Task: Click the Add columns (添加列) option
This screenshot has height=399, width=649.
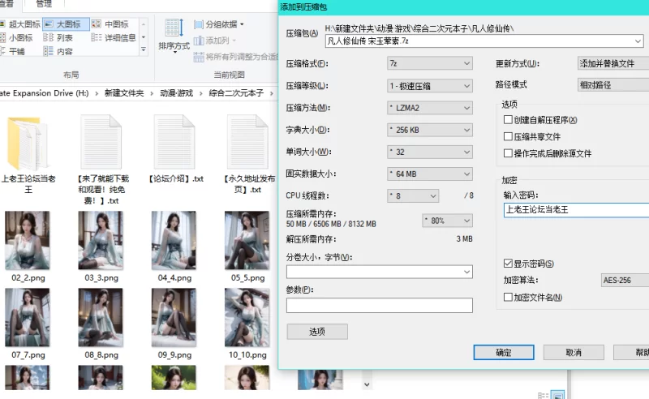Action: pyautogui.click(x=215, y=41)
